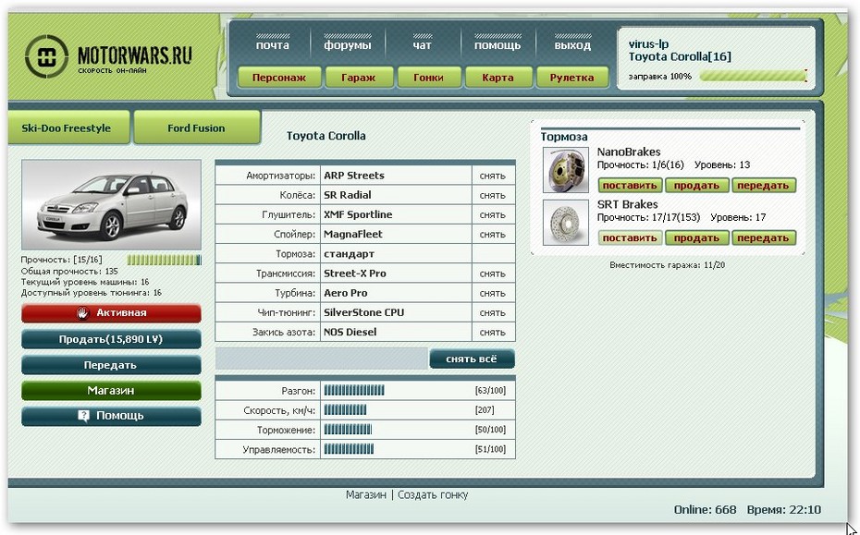Click снять всё to remove all parts
The height and width of the screenshot is (535, 860).
pos(472,359)
